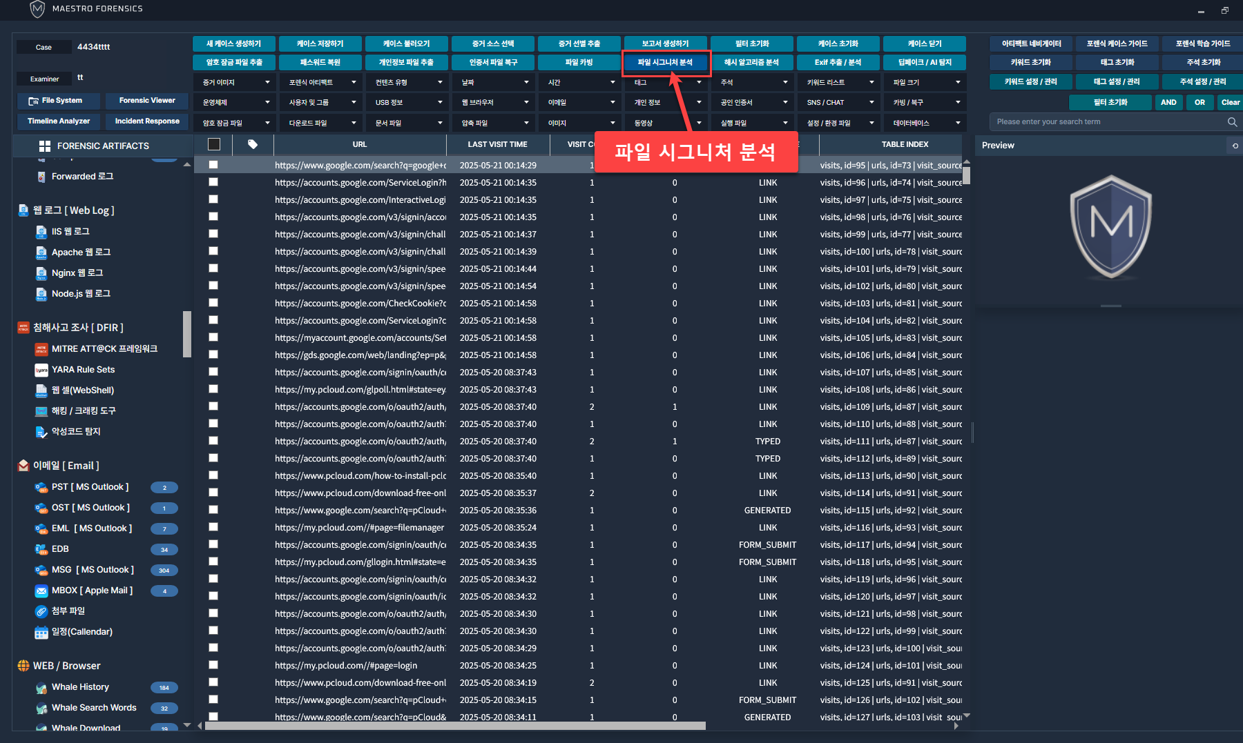
Task: Open the MBOX Apple Mail icon
Action: pos(41,591)
